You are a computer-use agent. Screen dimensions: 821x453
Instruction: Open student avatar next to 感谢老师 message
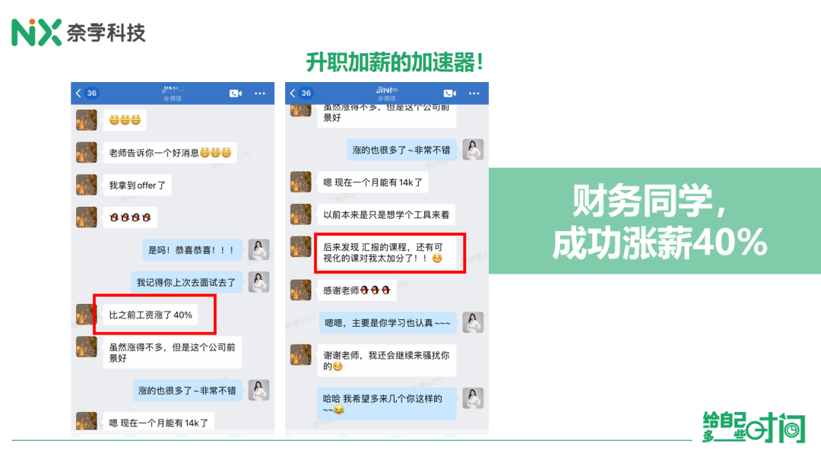click(x=300, y=290)
